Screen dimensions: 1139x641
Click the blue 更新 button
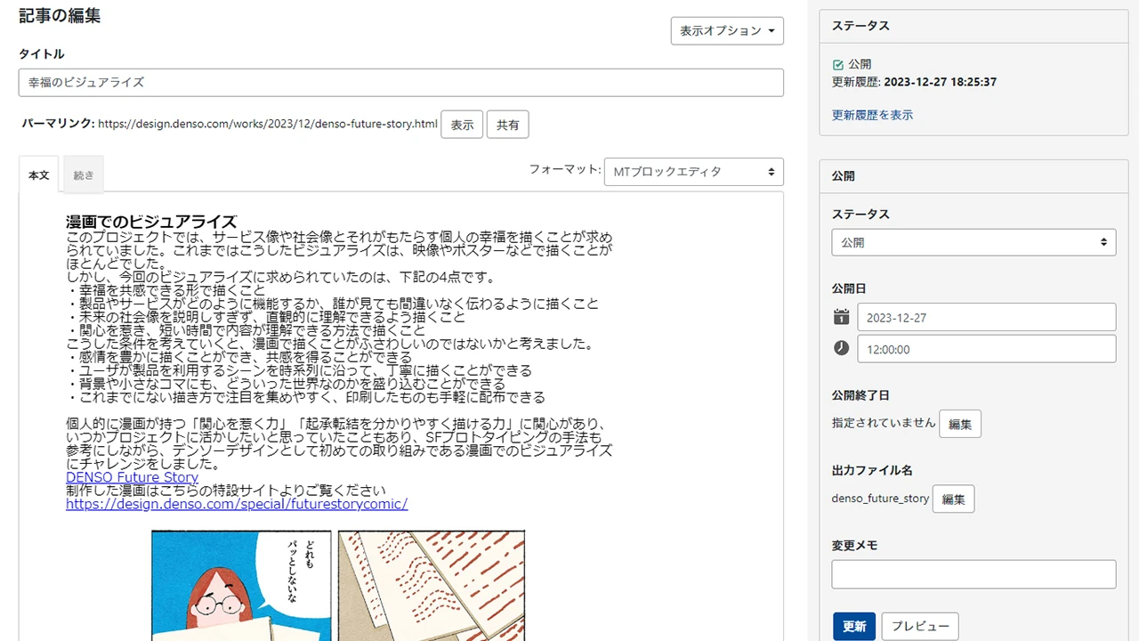pos(854,626)
